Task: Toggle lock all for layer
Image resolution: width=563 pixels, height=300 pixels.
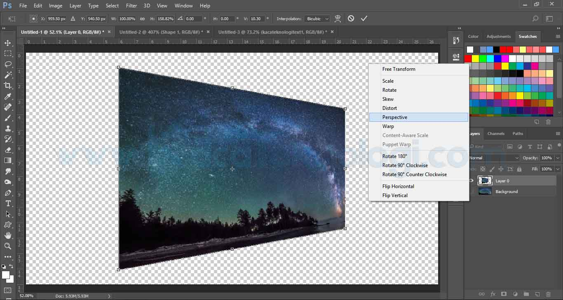Action: (x=519, y=169)
